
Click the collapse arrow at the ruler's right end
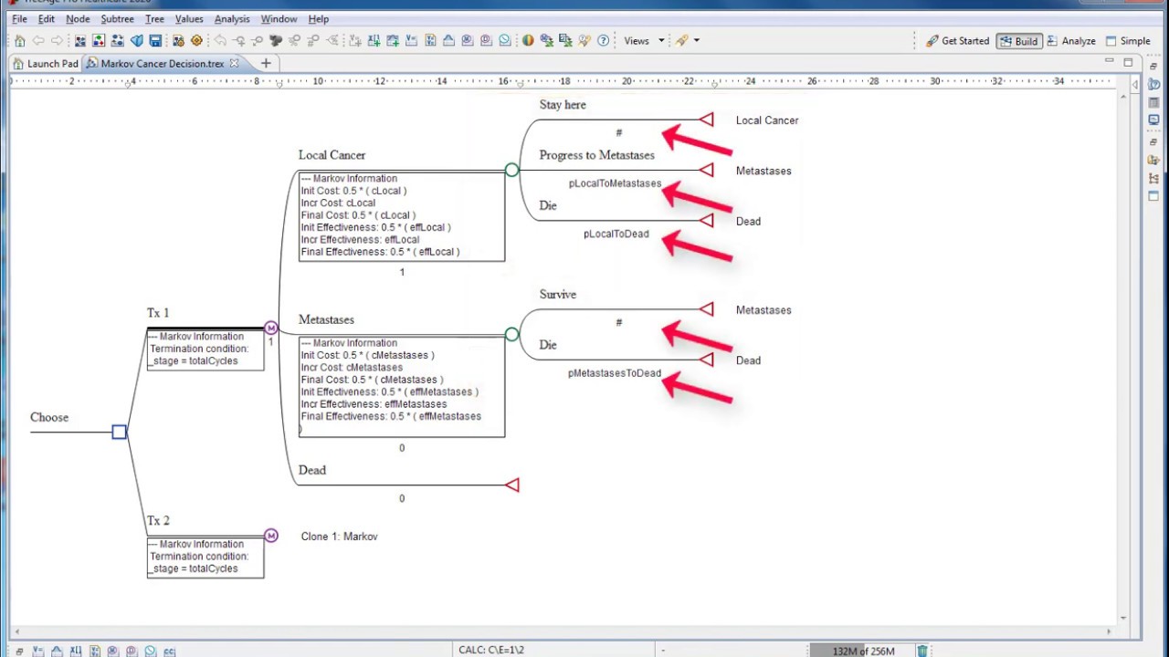pyautogui.click(x=1135, y=84)
